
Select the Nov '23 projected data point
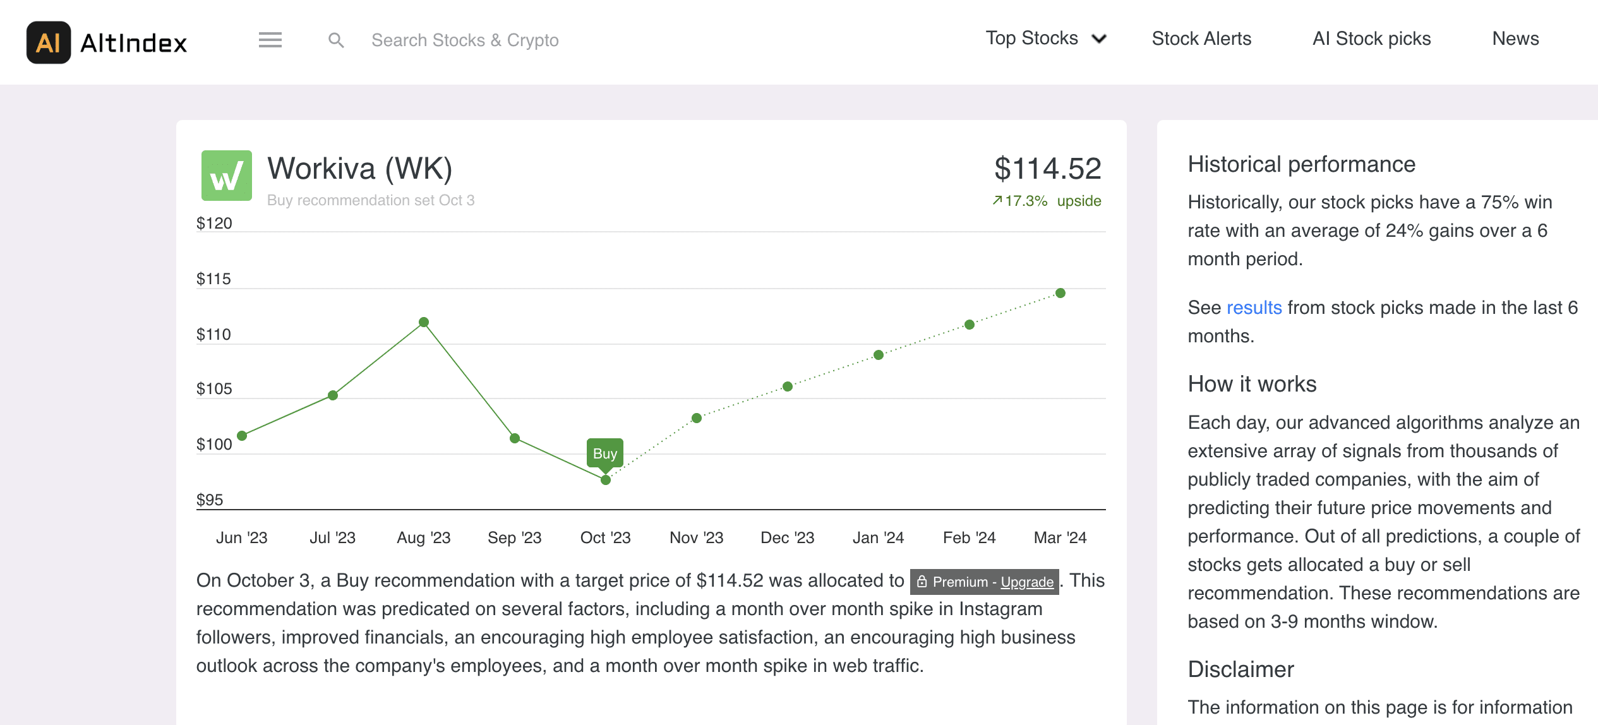pyautogui.click(x=697, y=418)
